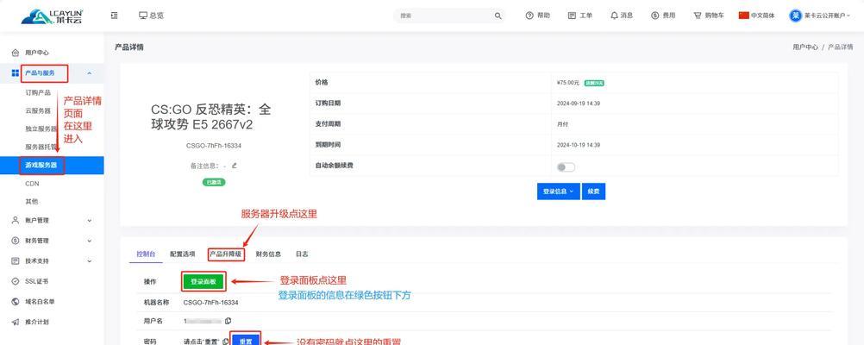Open the 工单 ticket icon
Image resolution: width=864 pixels, height=345 pixels.
[572, 16]
